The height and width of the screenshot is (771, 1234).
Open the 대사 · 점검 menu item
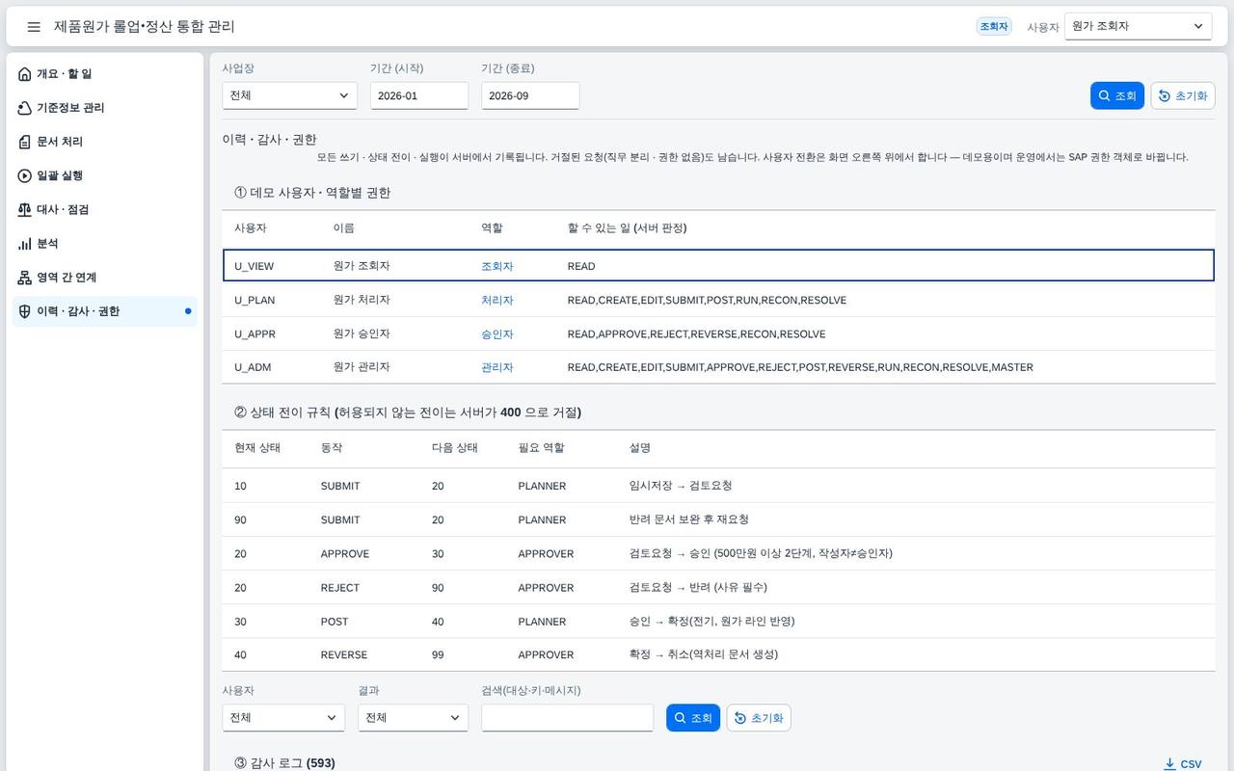tap(105, 209)
